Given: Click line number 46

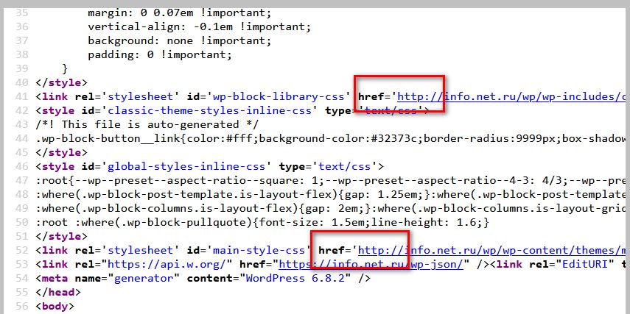Looking at the screenshot, I should 21,166.
